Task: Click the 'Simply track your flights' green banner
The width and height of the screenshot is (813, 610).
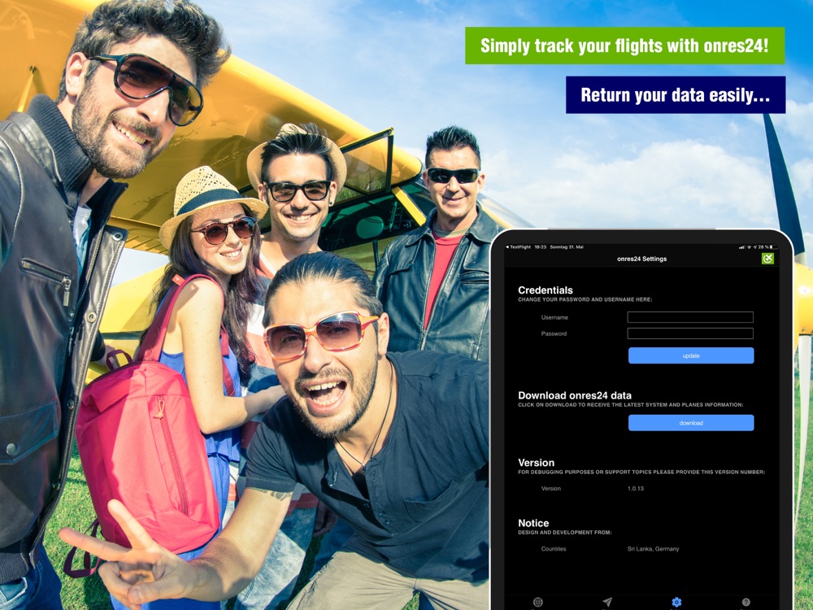Action: coord(624,46)
